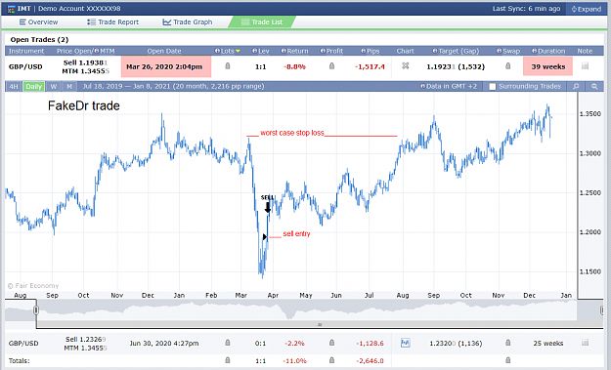Click the Profit lock icon for Mar 26 trade
The width and height of the screenshot is (611, 370).
(331, 66)
